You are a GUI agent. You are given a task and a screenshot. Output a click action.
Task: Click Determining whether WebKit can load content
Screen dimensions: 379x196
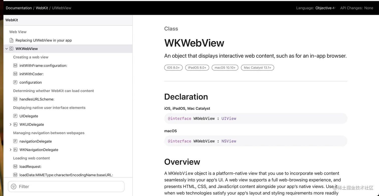(x=53, y=91)
